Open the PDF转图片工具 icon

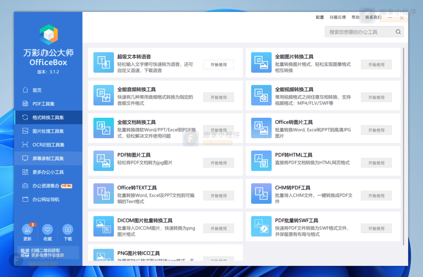tap(104, 161)
